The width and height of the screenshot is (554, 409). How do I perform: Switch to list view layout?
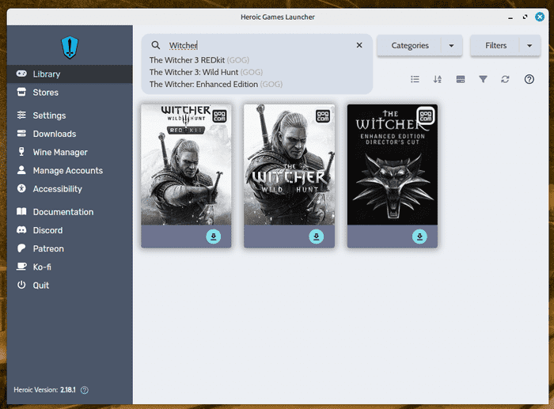[415, 79]
